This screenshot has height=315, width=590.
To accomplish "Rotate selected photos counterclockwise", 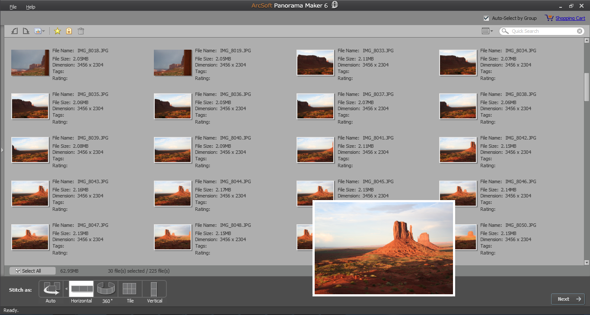I will [x=15, y=31].
